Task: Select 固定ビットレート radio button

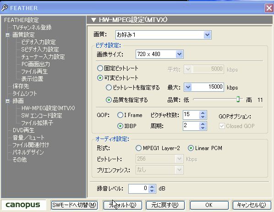Action: [100, 68]
